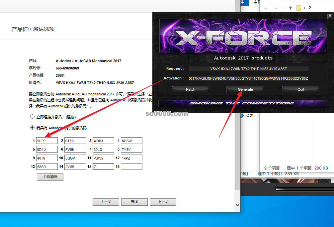
Task: Click activation code field 2 containing 617N
Action: pos(75,141)
